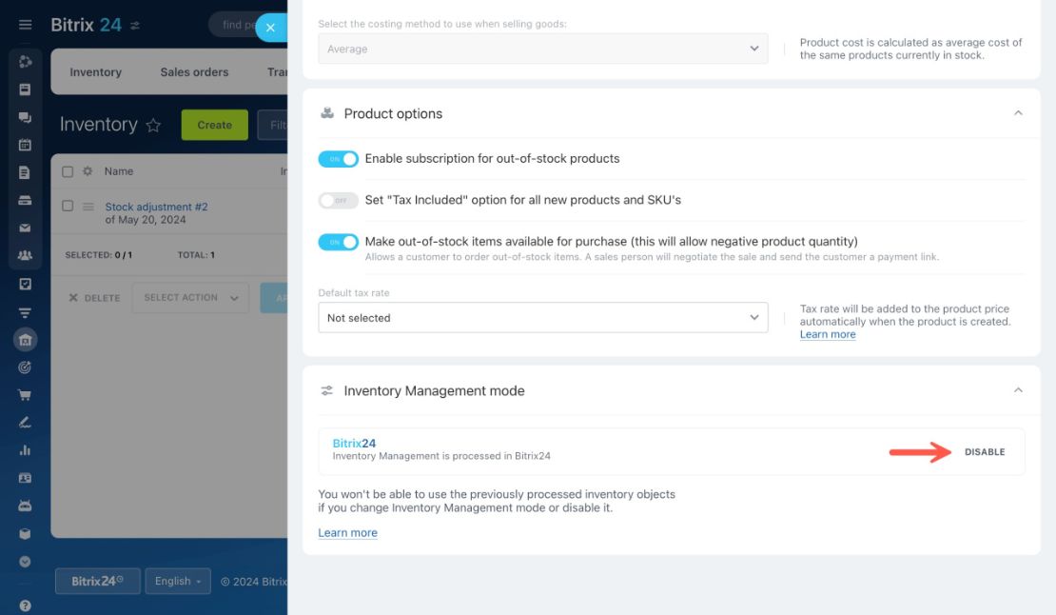Open the help question mark icon

[25, 605]
